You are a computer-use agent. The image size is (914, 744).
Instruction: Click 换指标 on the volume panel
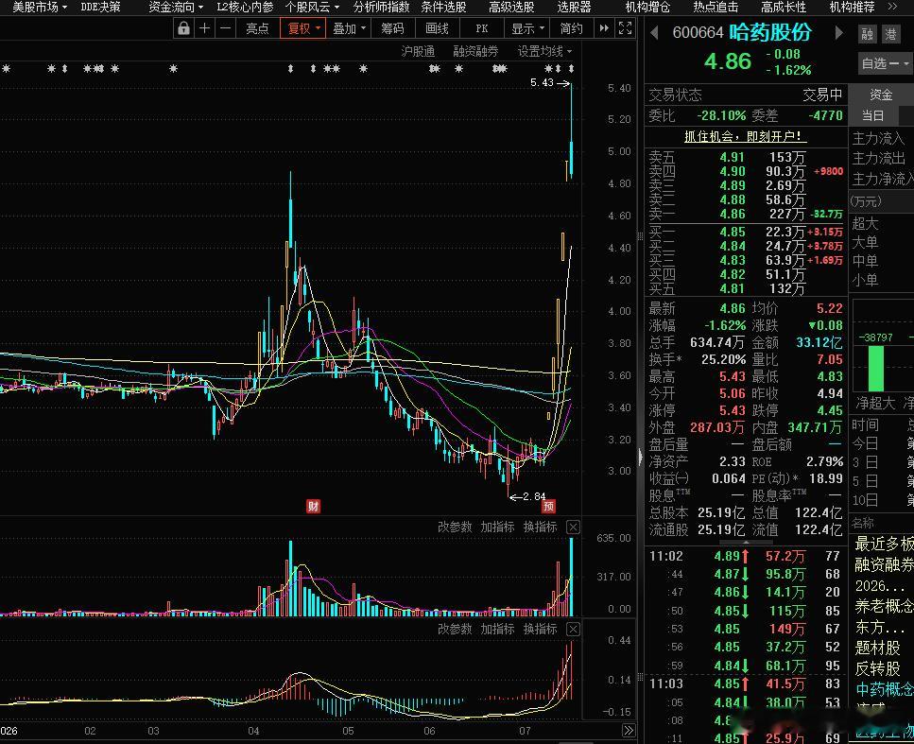(541, 528)
